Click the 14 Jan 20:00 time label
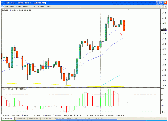168x121 pixels. tap(120, 115)
